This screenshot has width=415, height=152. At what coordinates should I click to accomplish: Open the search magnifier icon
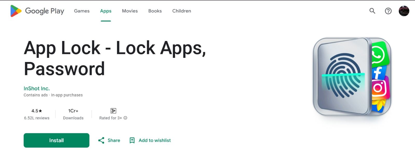coord(372,11)
